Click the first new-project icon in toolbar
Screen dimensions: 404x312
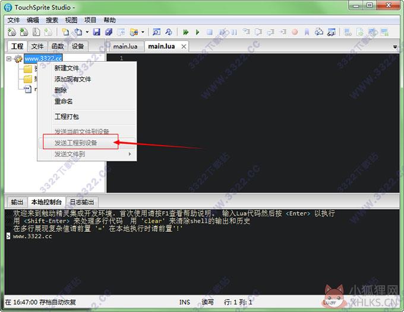tap(12, 32)
